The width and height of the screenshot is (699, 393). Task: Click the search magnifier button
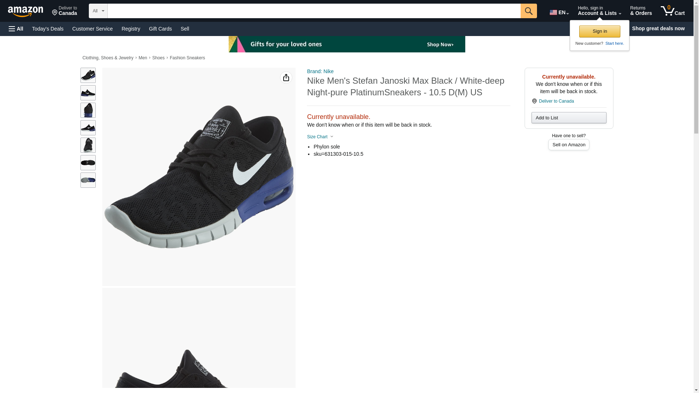528,11
